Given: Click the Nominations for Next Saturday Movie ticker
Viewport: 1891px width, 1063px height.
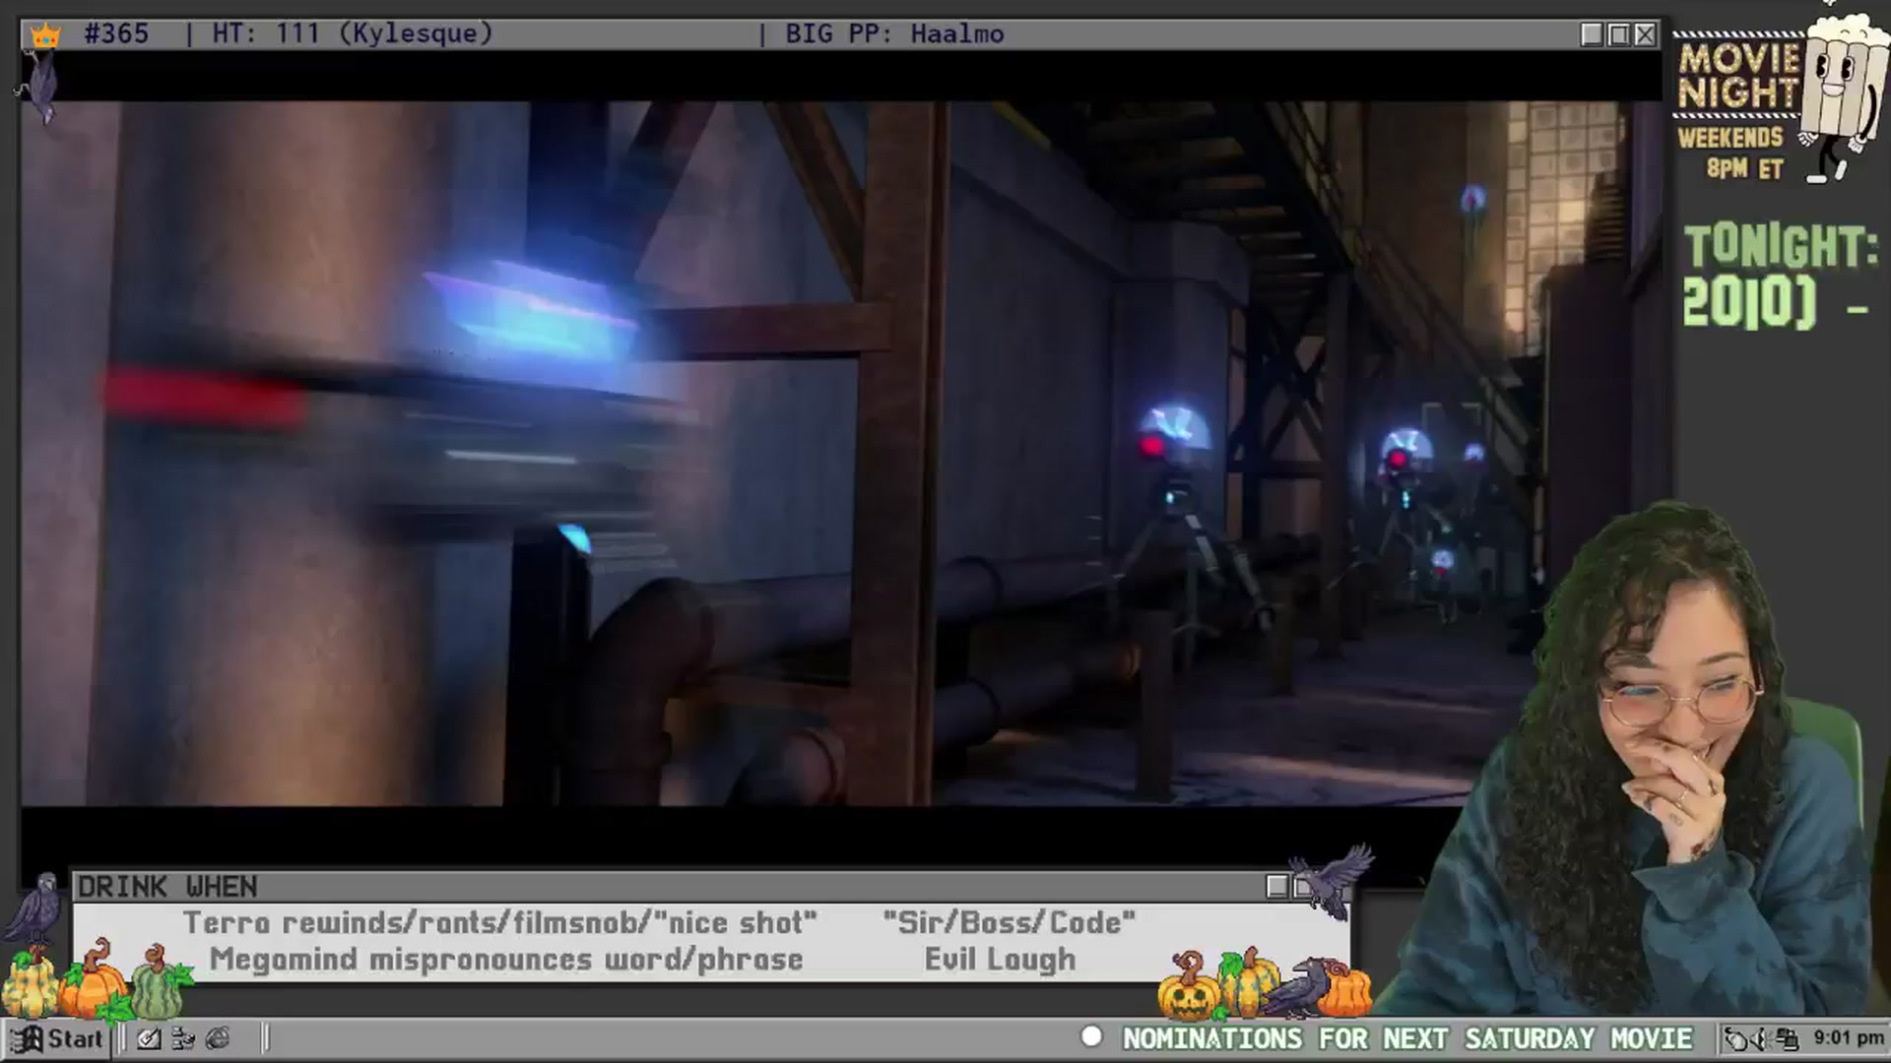Looking at the screenshot, I should (x=1407, y=1038).
